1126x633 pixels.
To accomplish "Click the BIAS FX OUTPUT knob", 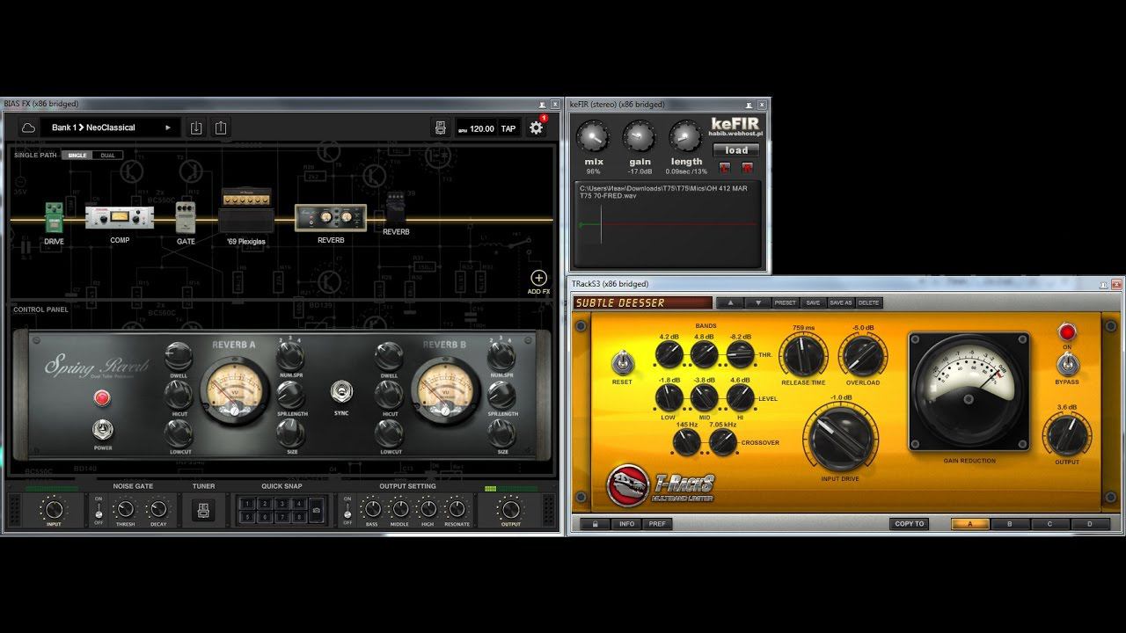I will pos(509,510).
